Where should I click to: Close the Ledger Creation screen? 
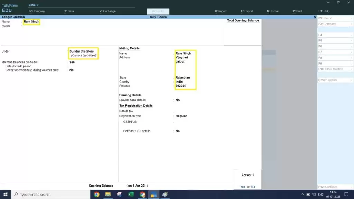[x=315, y=17]
